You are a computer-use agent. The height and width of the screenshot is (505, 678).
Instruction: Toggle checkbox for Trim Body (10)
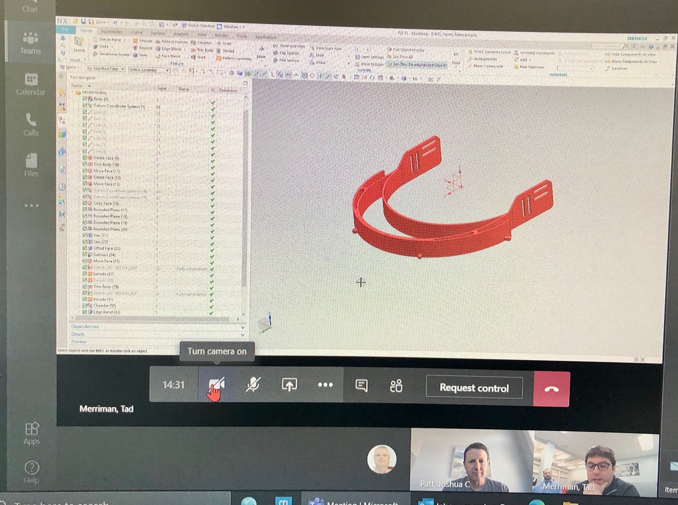pos(85,164)
